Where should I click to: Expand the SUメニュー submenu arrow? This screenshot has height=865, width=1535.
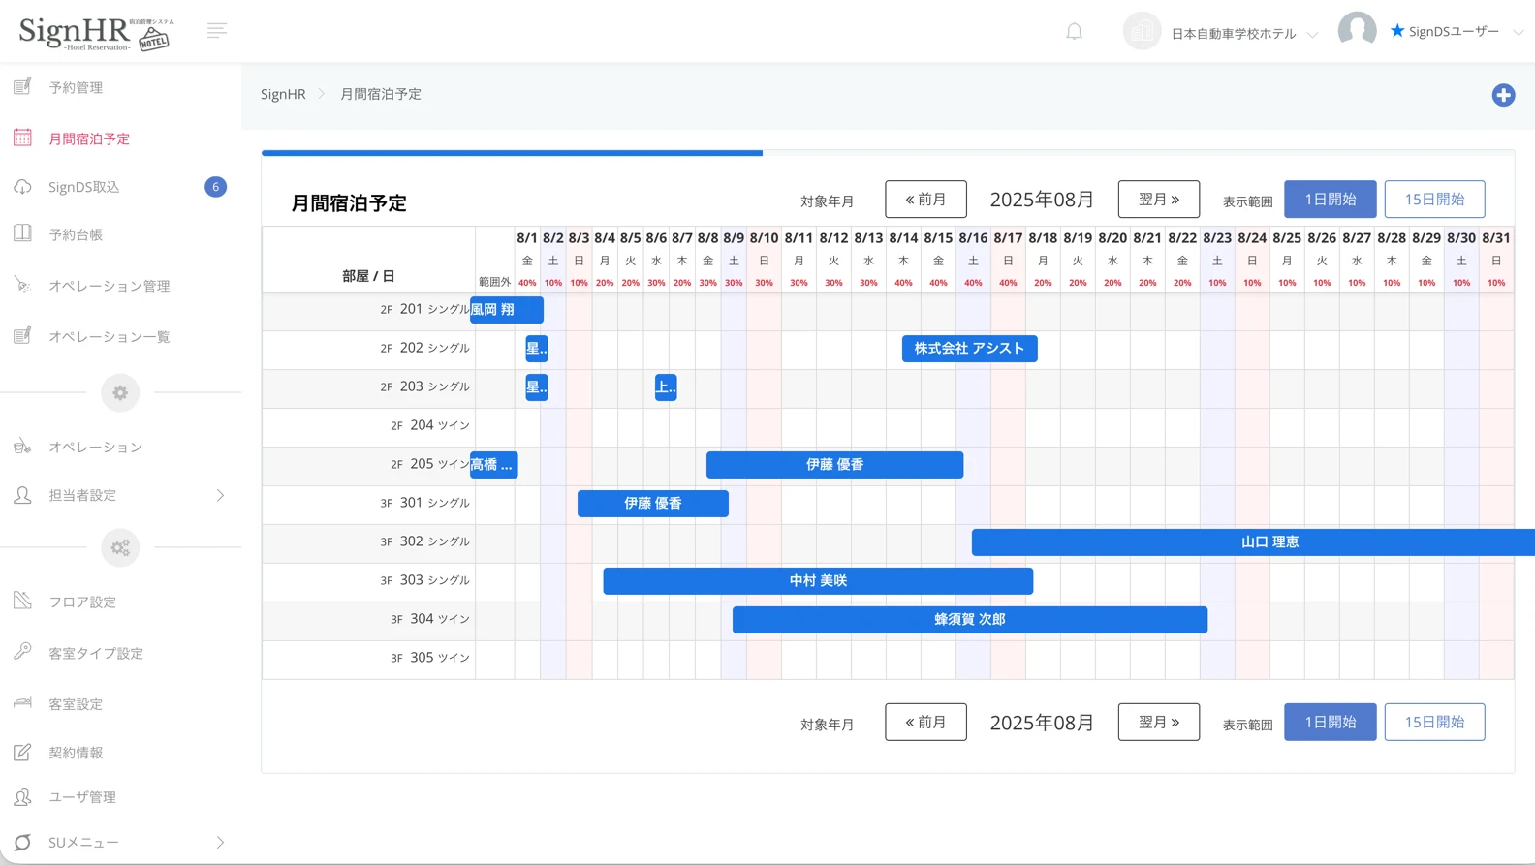click(x=220, y=842)
